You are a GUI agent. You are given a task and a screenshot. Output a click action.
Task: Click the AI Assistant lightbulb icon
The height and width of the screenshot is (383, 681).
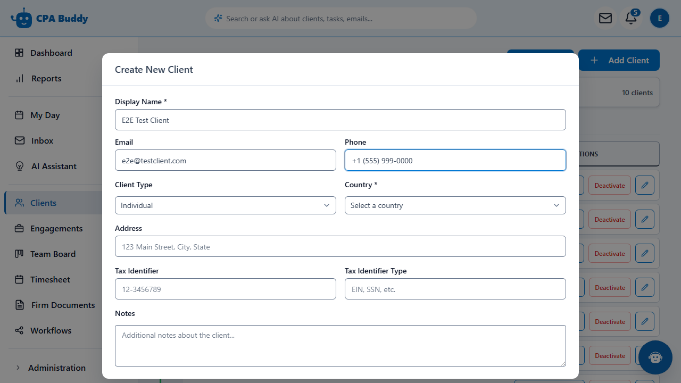(x=19, y=166)
